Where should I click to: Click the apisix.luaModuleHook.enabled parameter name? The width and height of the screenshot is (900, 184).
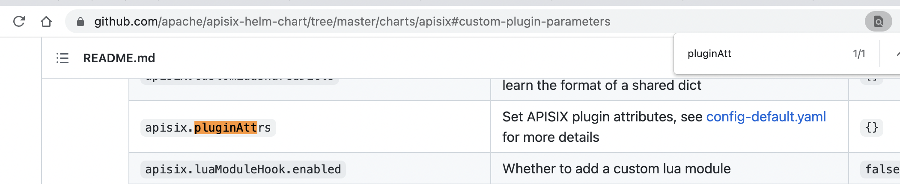click(x=243, y=170)
